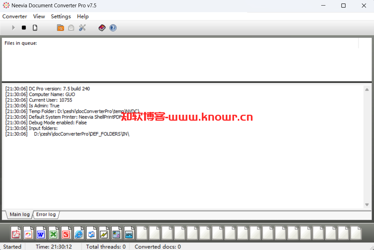
Task: Click the Excel document converter icon
Action: (53, 233)
